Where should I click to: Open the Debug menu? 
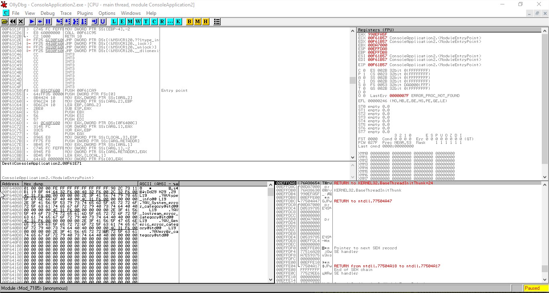click(x=47, y=13)
